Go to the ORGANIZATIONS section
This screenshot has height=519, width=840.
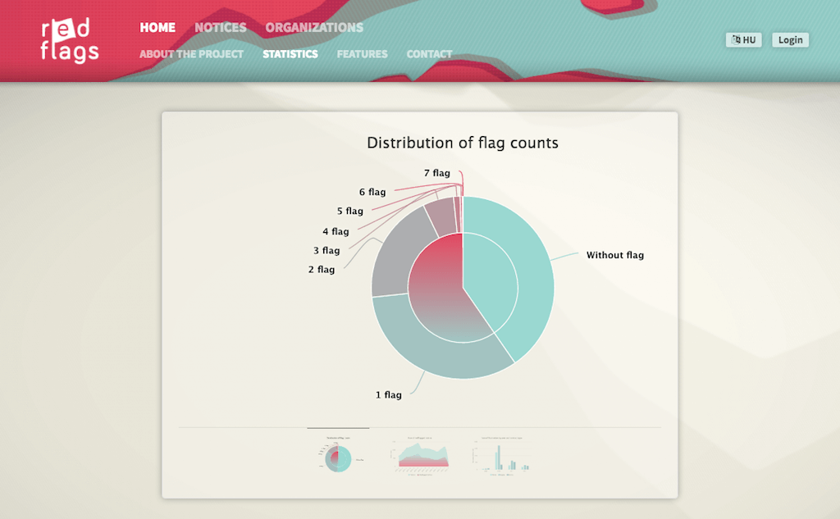coord(314,27)
